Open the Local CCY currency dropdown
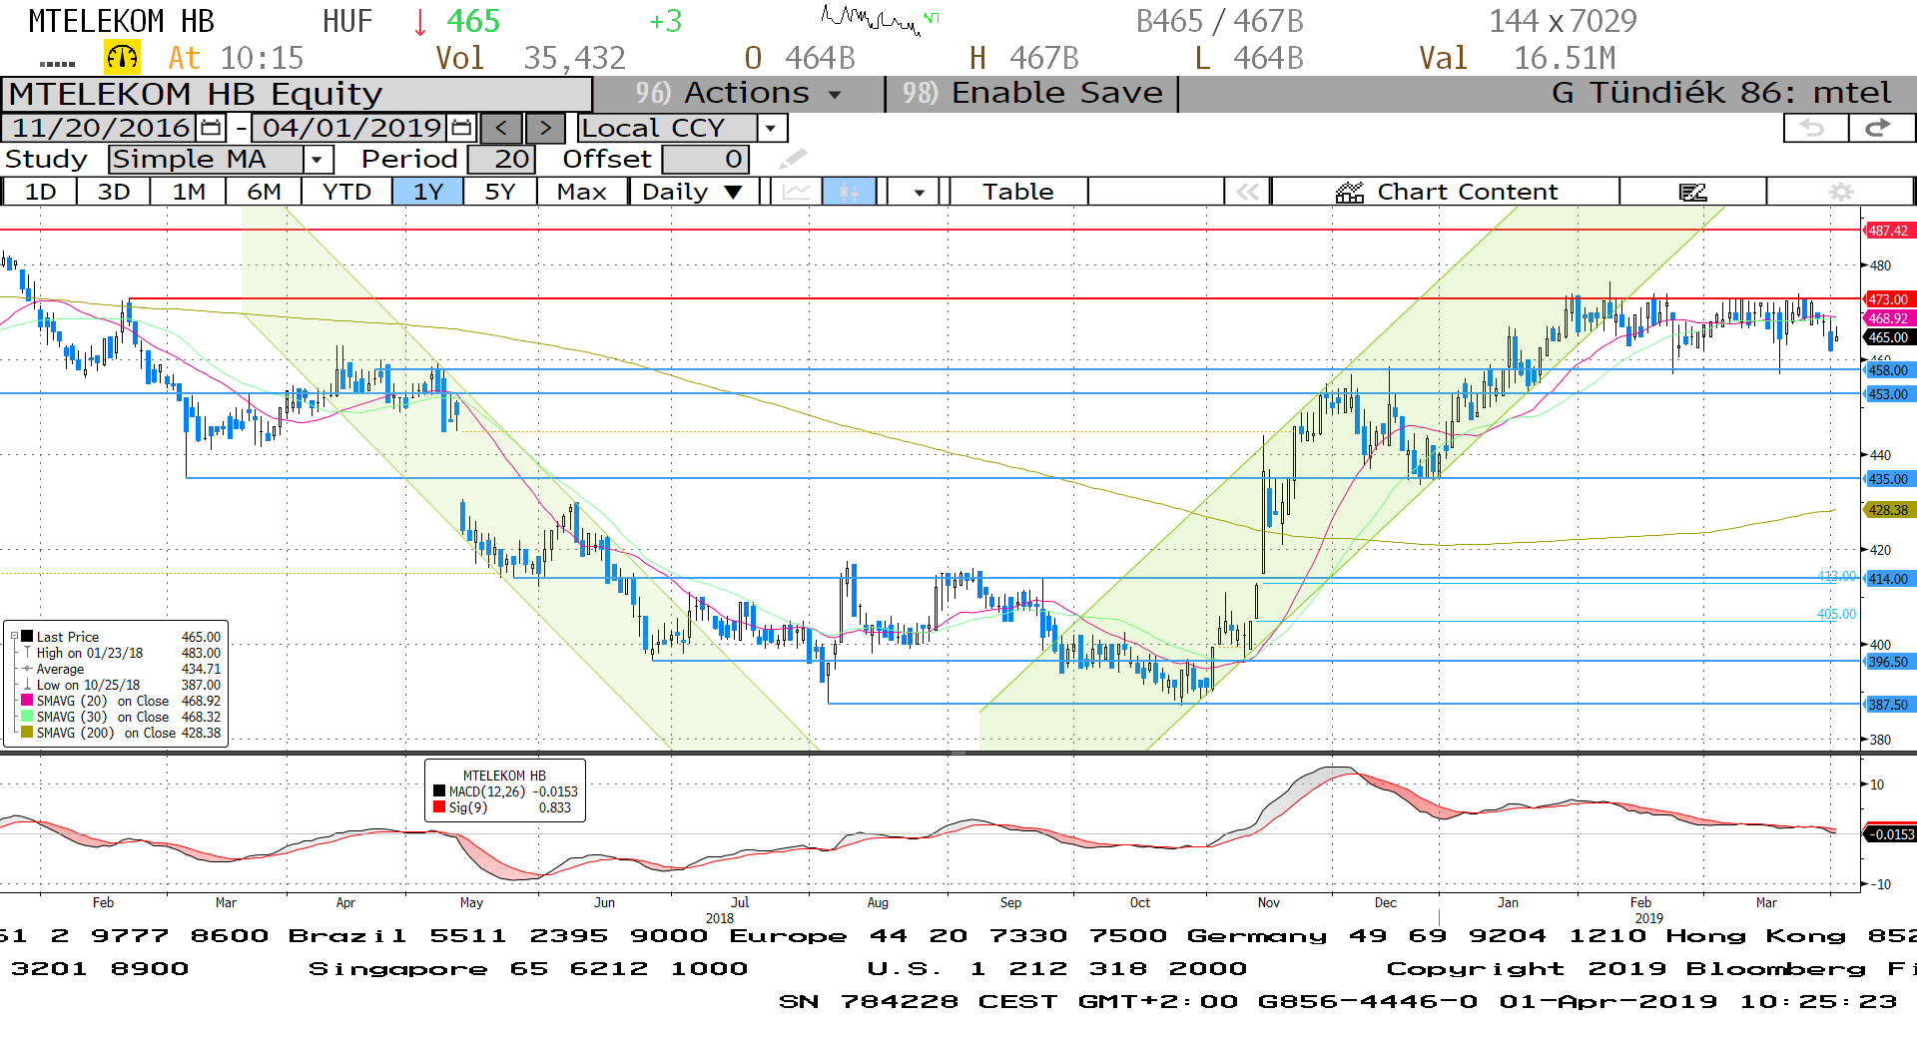Screen dimensions: 1917x1037 (x=770, y=128)
